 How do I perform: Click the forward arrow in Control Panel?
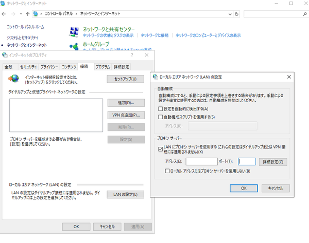point(13,14)
